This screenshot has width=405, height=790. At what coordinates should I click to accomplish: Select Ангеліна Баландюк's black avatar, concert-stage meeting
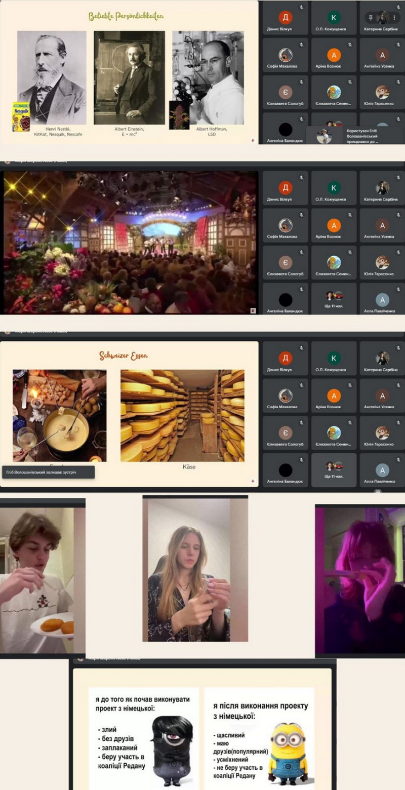286,299
